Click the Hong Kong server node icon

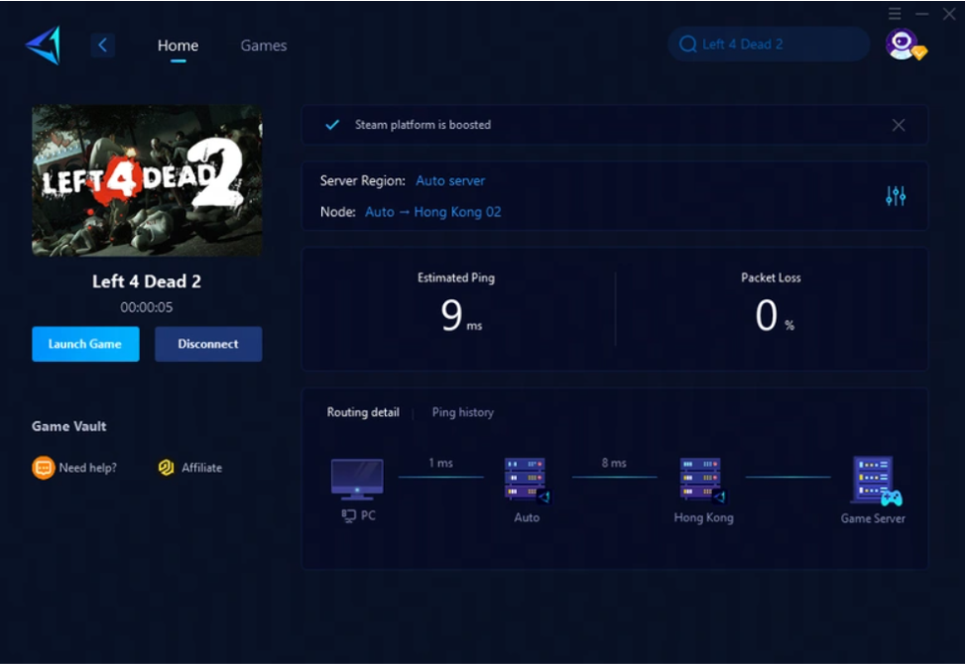coord(702,480)
